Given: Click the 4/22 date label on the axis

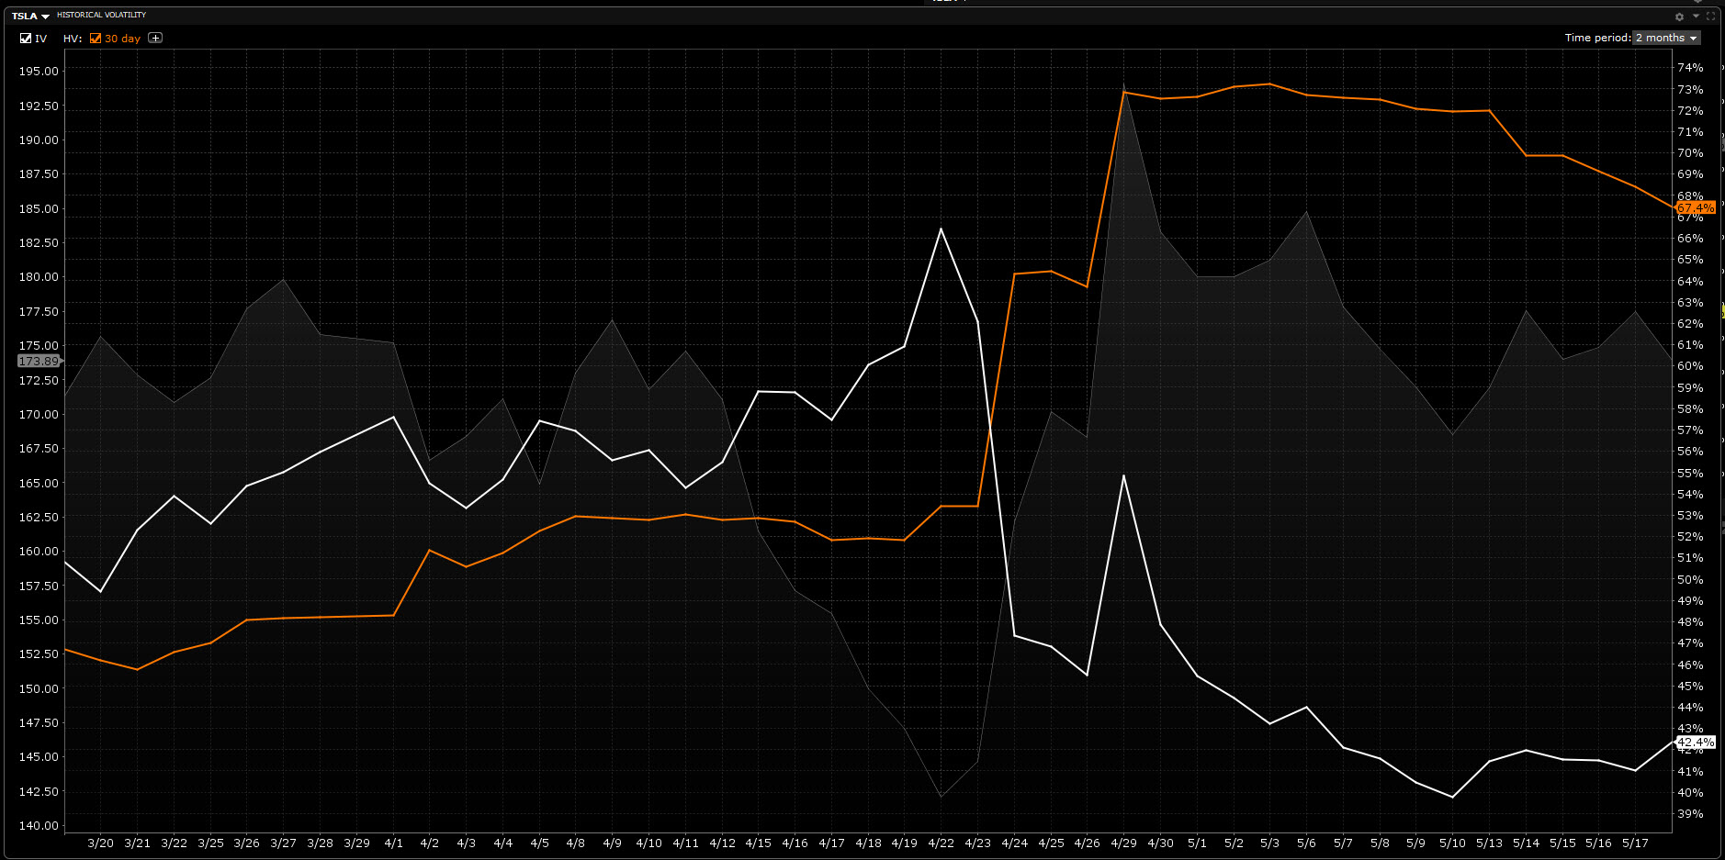Looking at the screenshot, I should (940, 843).
